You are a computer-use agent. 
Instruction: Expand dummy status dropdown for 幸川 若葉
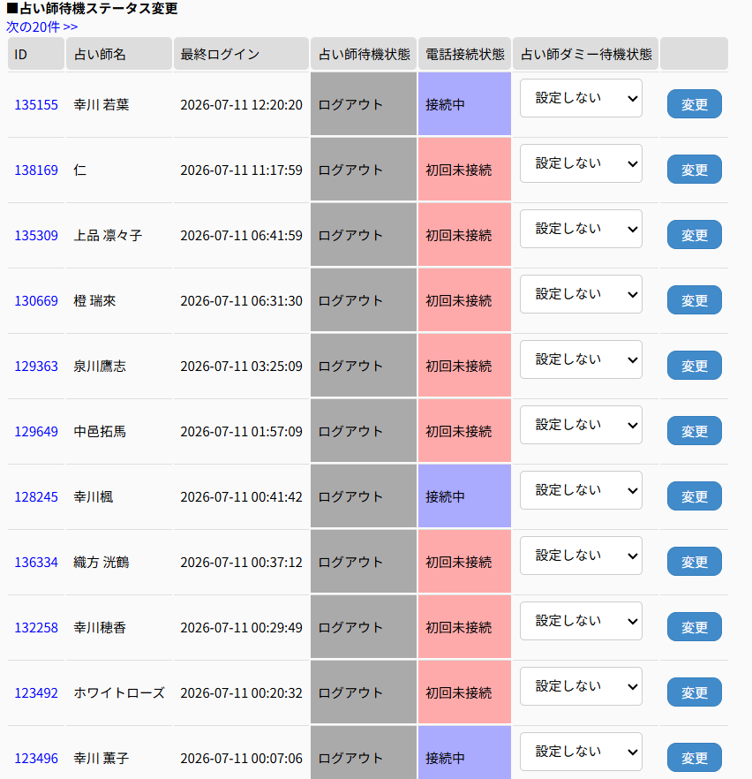(581, 98)
